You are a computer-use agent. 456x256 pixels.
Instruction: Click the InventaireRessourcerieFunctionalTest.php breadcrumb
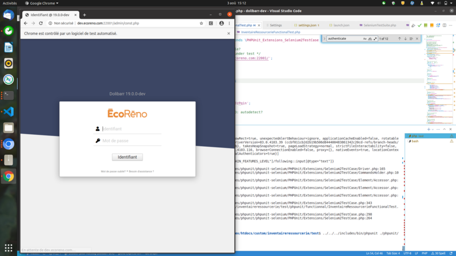pyautogui.click(x=270, y=32)
